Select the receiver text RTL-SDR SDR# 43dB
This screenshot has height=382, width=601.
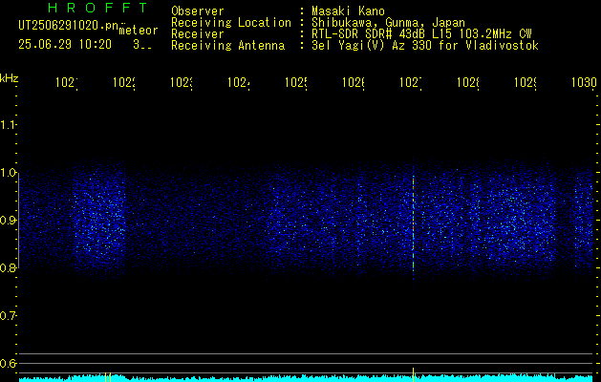tap(370, 34)
